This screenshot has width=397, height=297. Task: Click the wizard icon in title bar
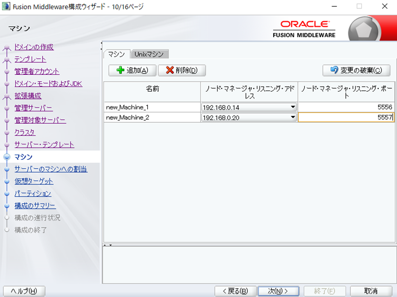[x=6, y=6]
